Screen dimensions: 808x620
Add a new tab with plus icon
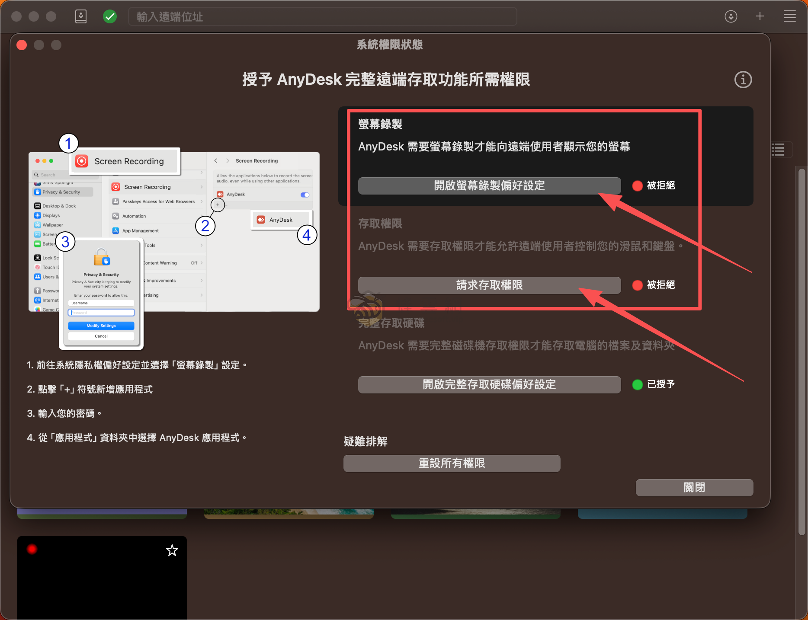pos(760,16)
